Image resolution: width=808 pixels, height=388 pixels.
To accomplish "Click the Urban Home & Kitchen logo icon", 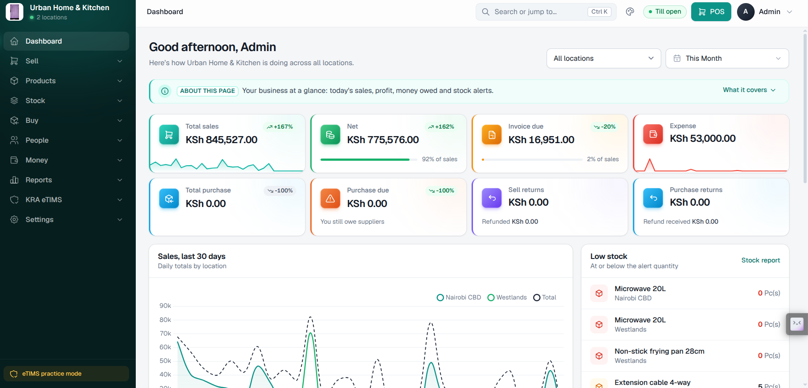I will [14, 12].
